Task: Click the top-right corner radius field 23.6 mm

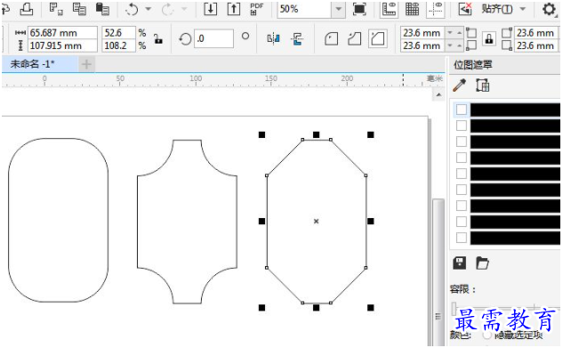Action: (x=536, y=33)
